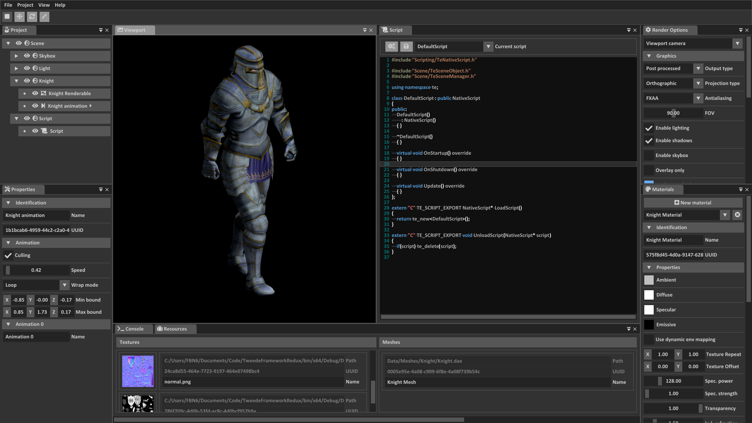The width and height of the screenshot is (752, 423).
Task: Disable the Enable shadows checkbox
Action: click(649, 141)
